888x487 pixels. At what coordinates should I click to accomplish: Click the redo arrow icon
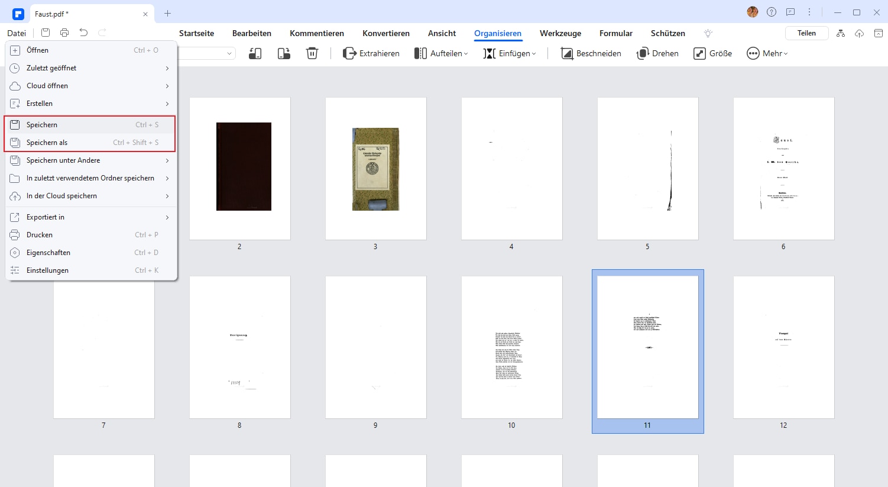click(x=102, y=33)
